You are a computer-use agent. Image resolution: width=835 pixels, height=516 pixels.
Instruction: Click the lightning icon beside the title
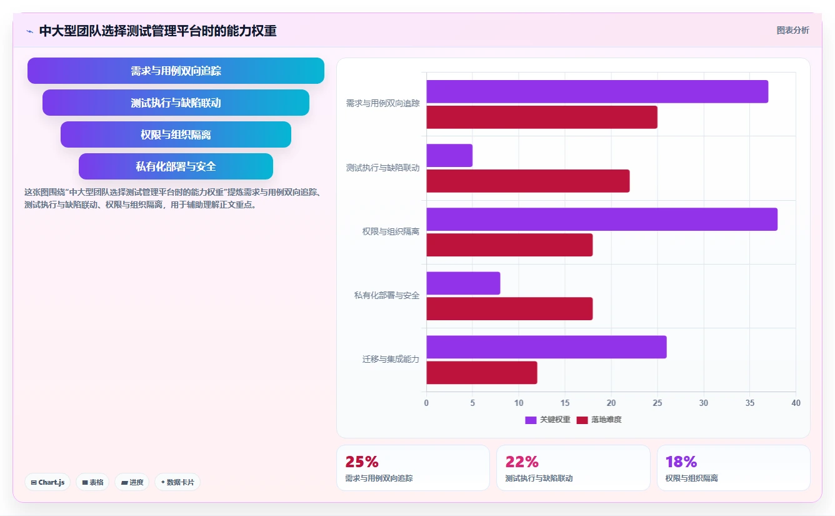(29, 31)
